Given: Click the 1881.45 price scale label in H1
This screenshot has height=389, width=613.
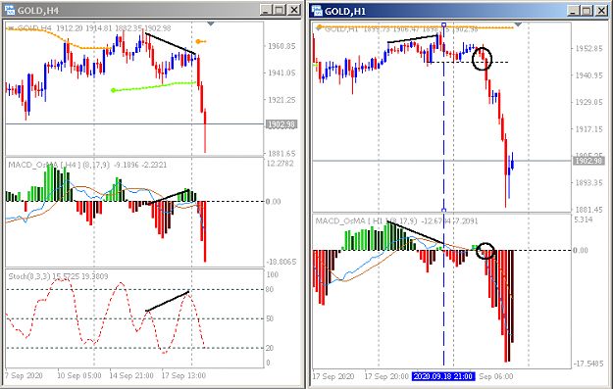Looking at the screenshot, I should 588,210.
